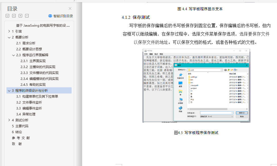Viewport: 277px width, 166px height.
Task: Collapse the '2.3 程序运行界面解释' chevron
Action: [13, 55]
